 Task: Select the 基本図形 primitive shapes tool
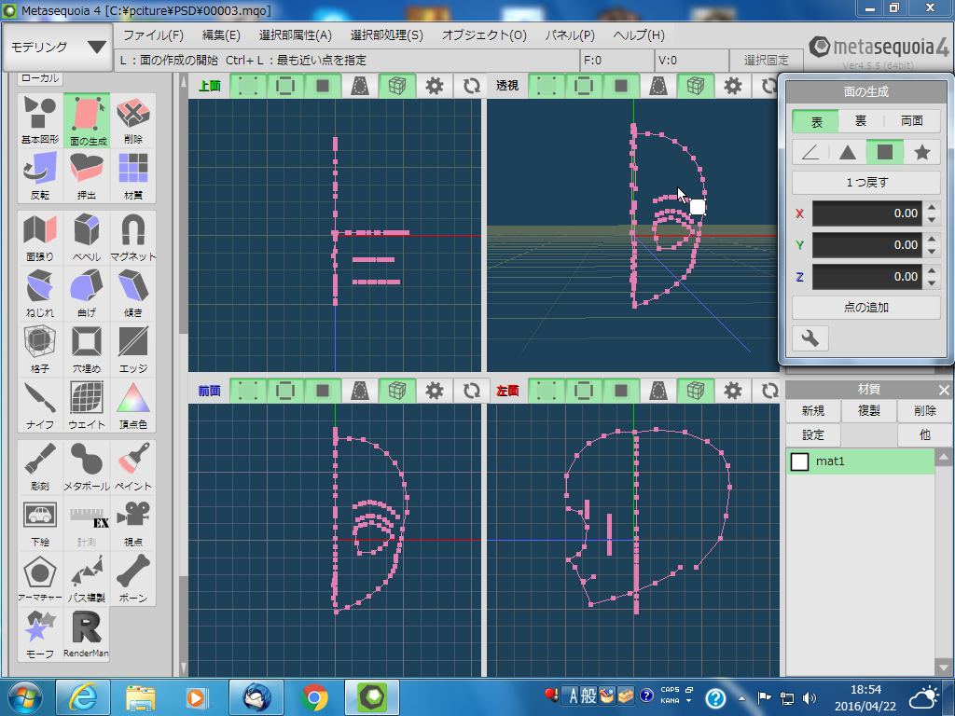tap(40, 120)
